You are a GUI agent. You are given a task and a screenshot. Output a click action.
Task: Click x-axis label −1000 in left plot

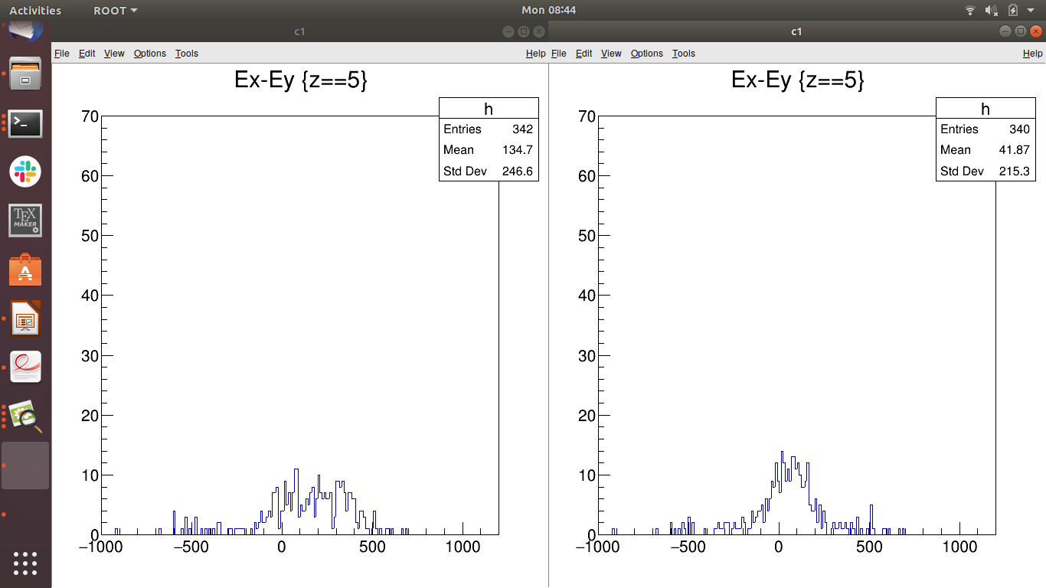(x=100, y=547)
